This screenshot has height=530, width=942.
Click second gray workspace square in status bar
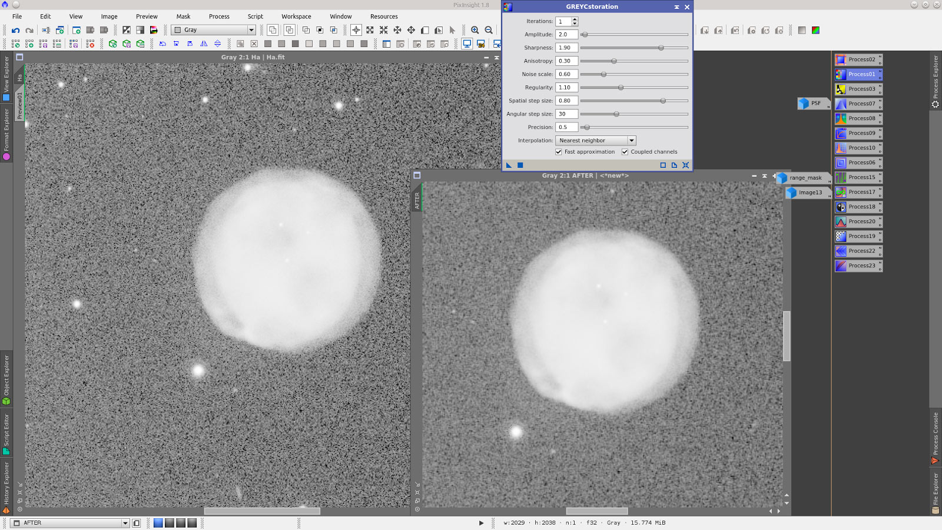click(x=170, y=523)
